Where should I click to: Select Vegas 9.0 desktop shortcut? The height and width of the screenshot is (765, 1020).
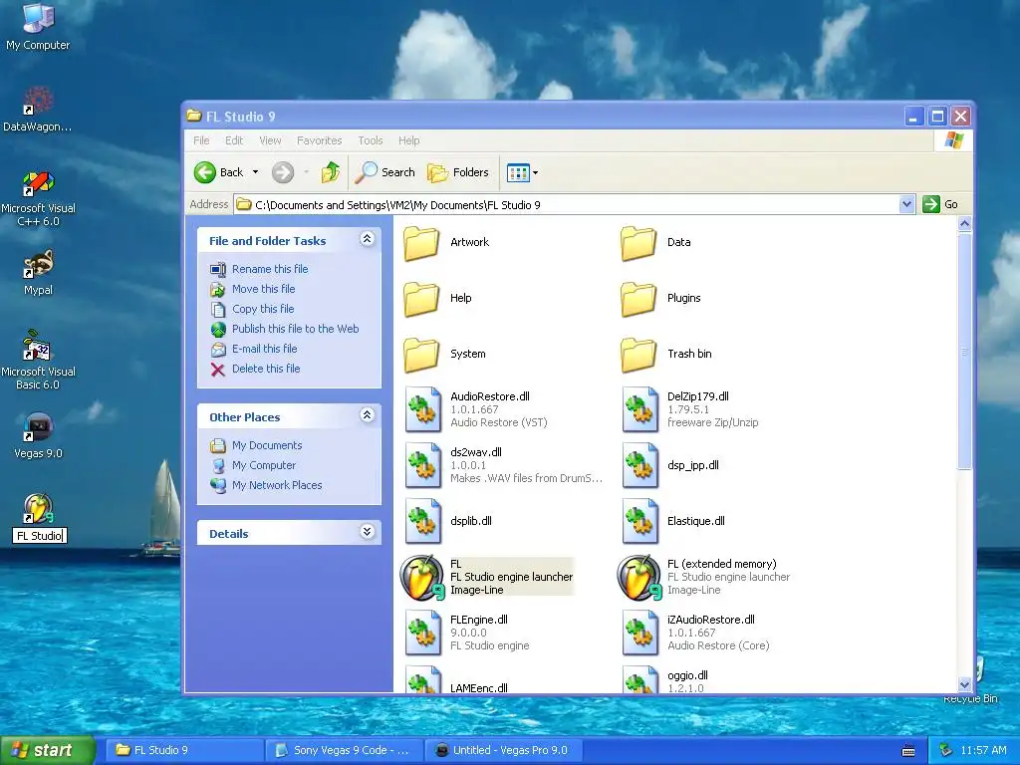[38, 435]
